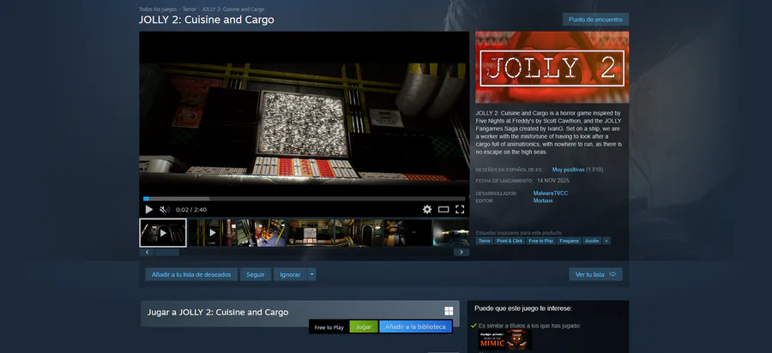Click the thumbnail strip scrollbar handle

click(x=167, y=252)
